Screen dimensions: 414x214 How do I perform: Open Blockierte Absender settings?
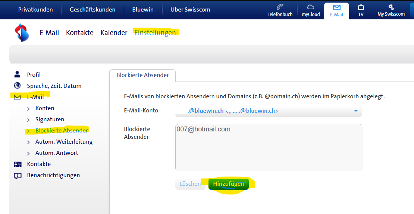pos(62,131)
